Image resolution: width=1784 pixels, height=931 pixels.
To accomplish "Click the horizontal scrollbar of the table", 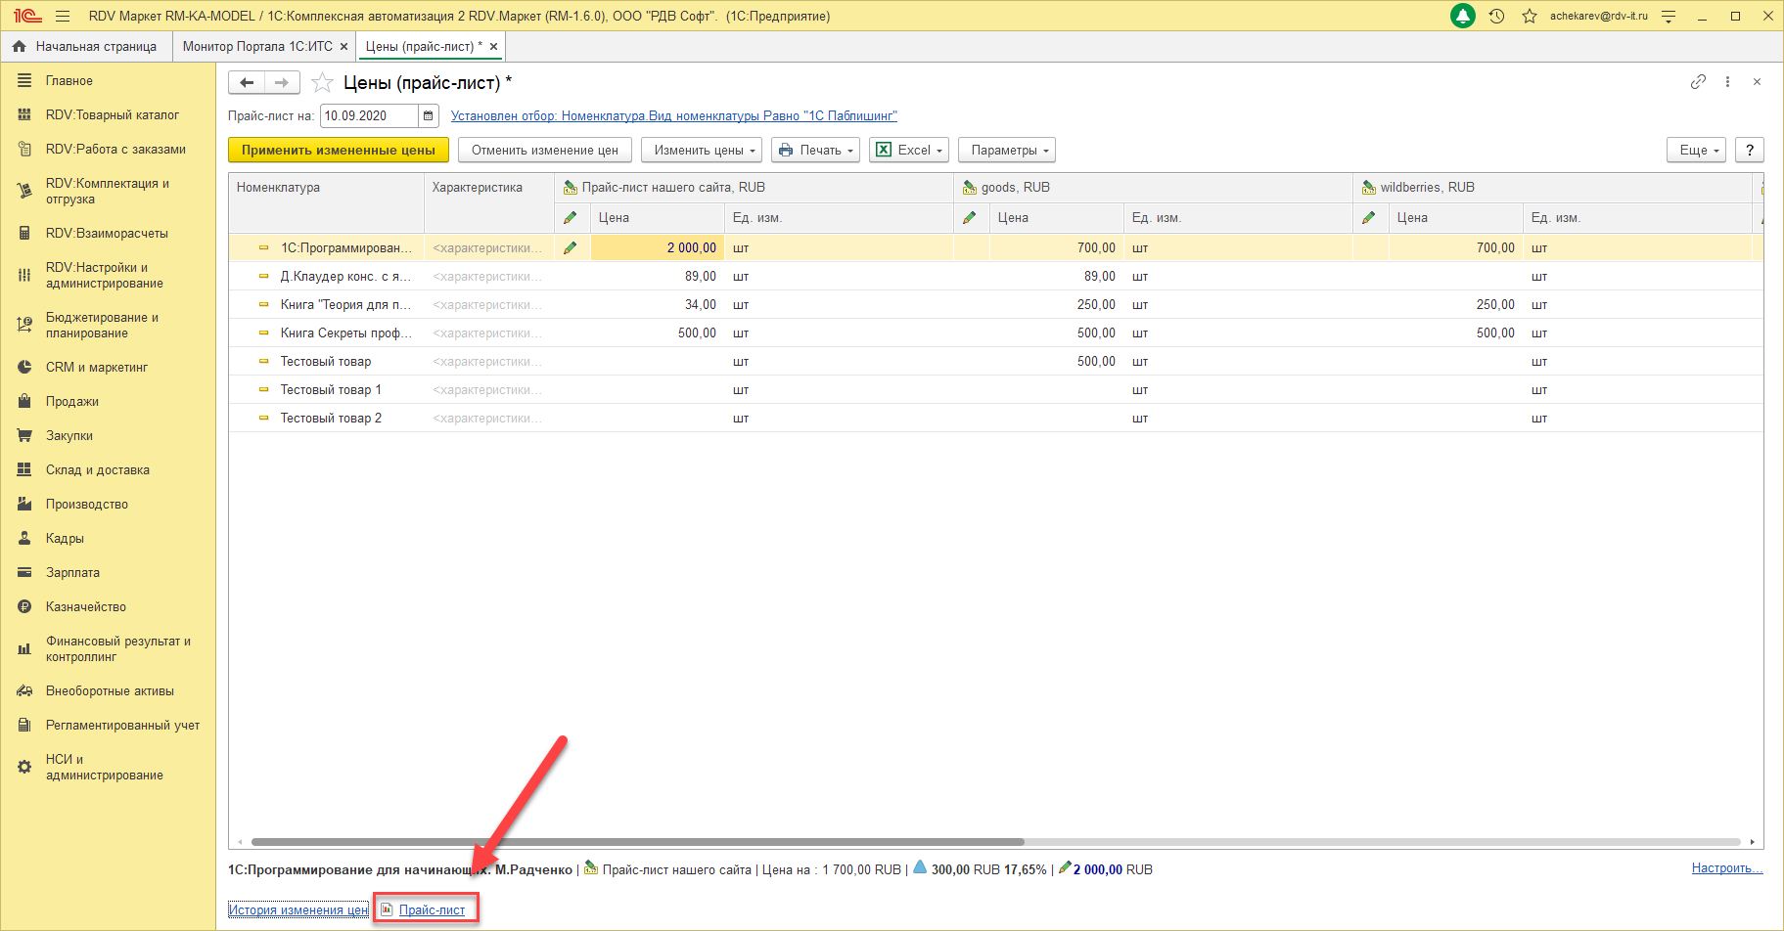I will (636, 842).
